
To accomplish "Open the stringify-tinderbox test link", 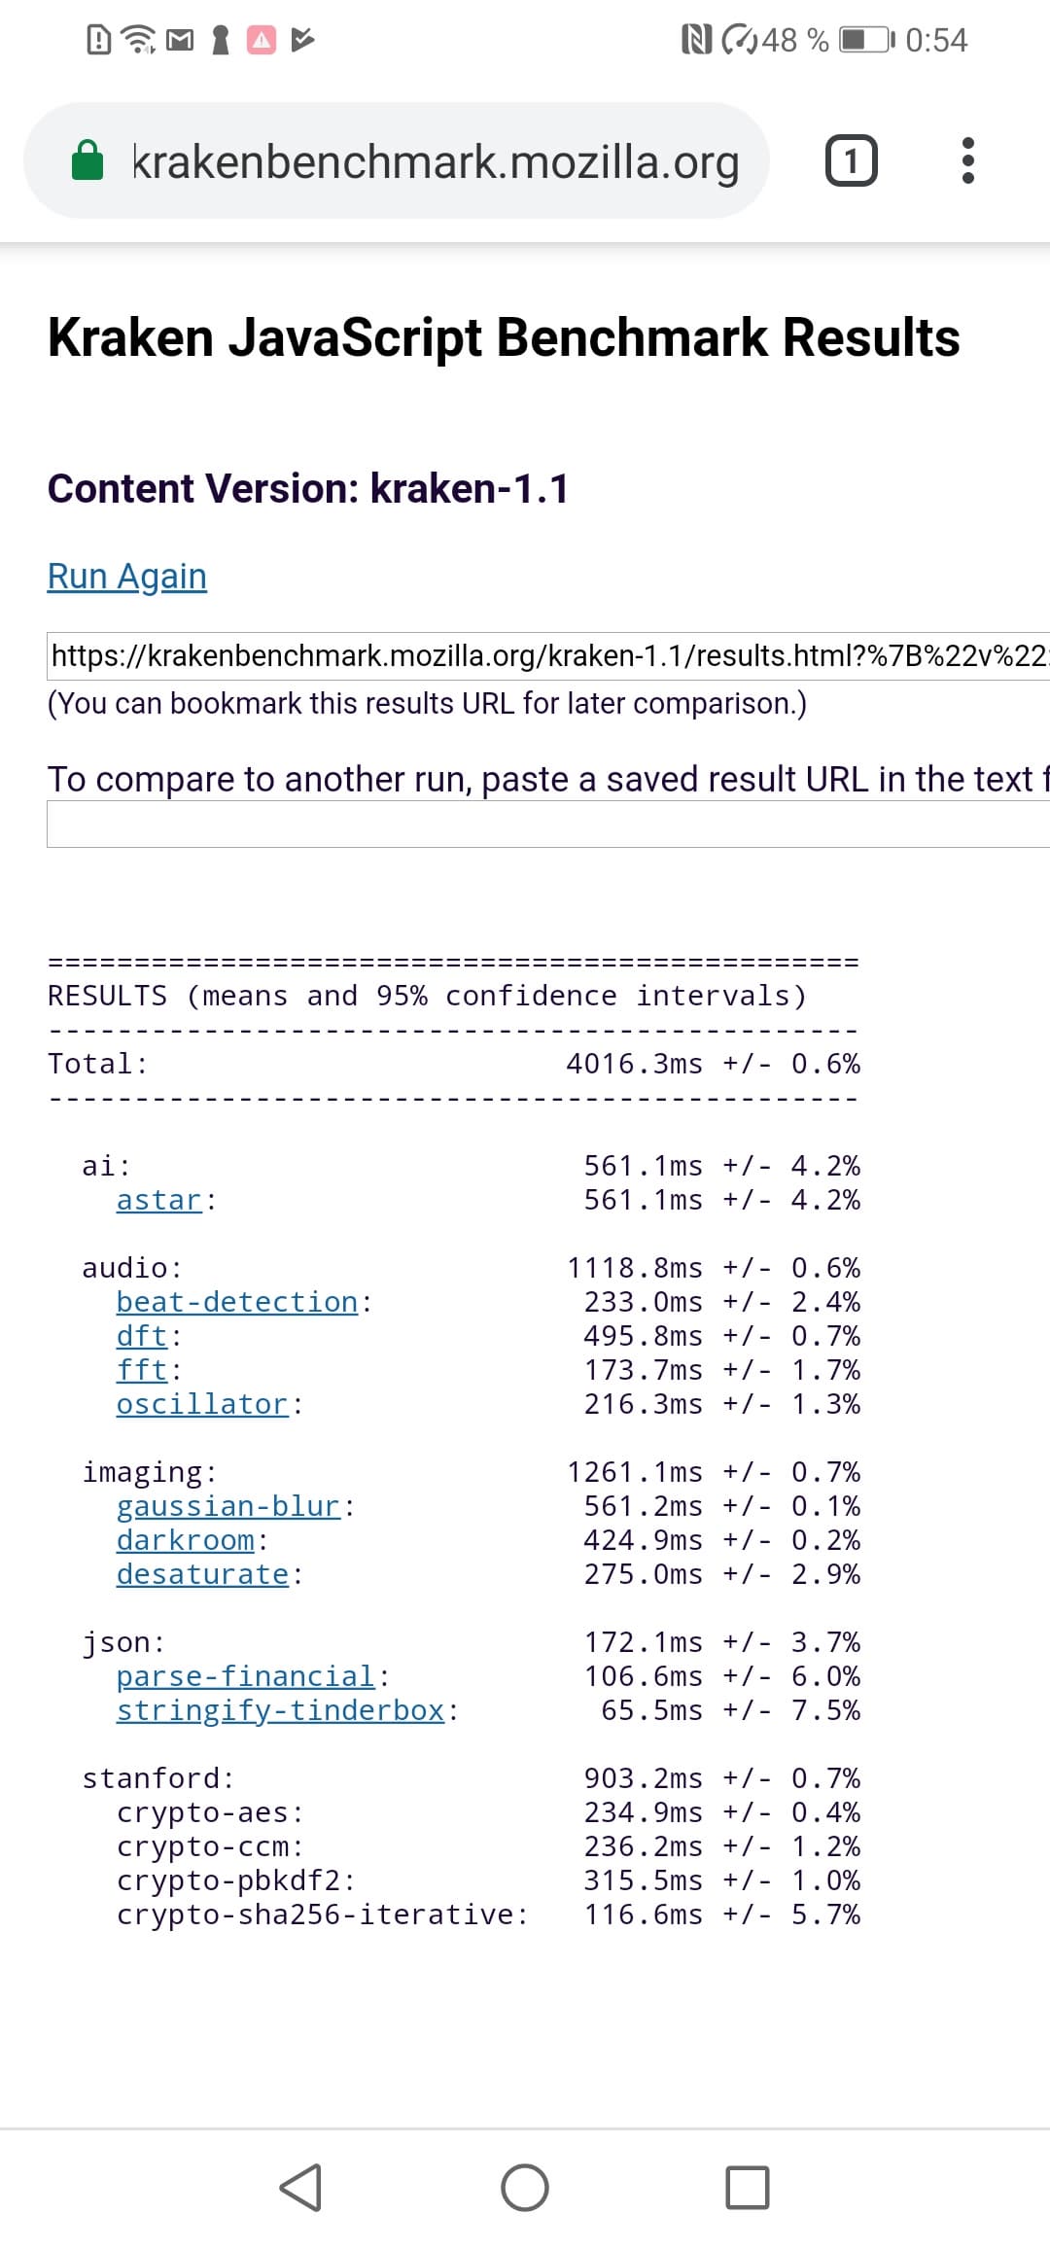I will 280,1711.
